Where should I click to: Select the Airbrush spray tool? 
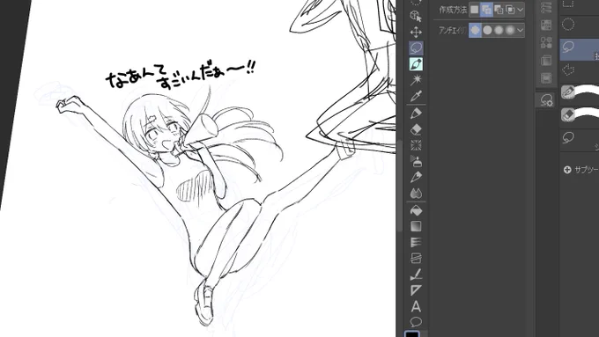[416, 161]
